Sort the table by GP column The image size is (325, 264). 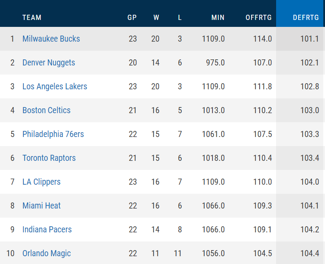[132, 17]
